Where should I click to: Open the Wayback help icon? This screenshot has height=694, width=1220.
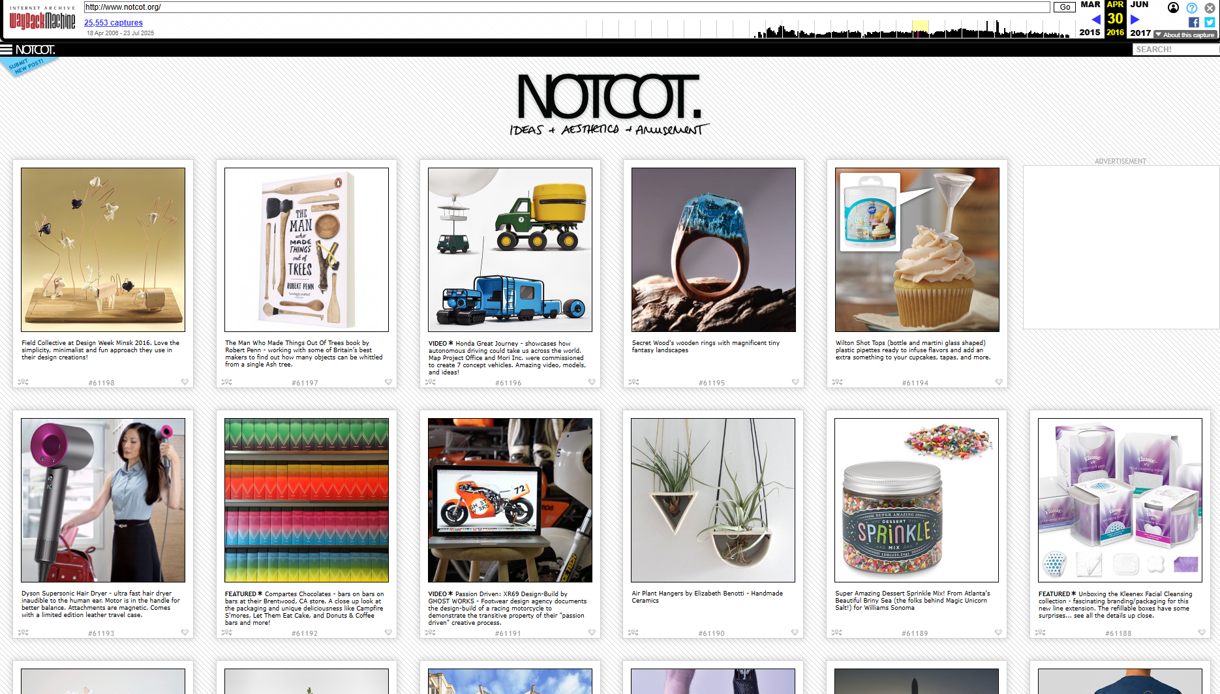pos(1191,8)
